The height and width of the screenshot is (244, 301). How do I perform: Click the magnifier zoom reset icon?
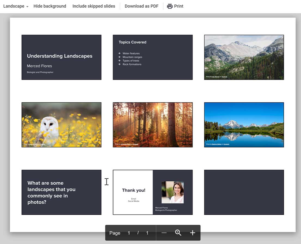[x=178, y=233]
